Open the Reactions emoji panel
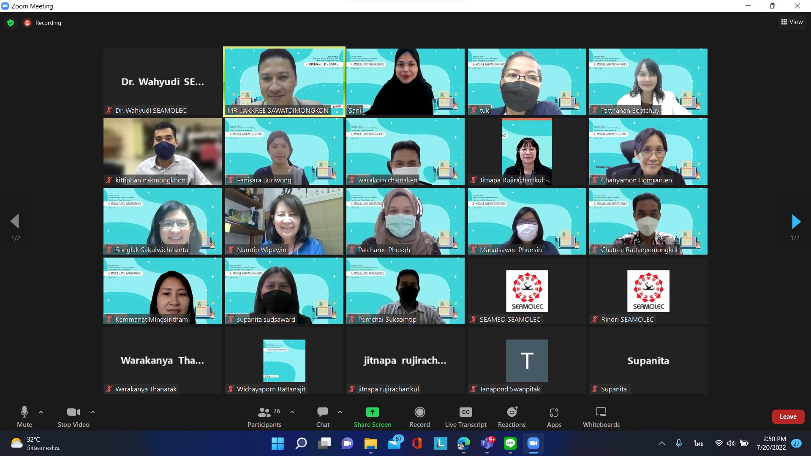This screenshot has height=456, width=811. (512, 416)
